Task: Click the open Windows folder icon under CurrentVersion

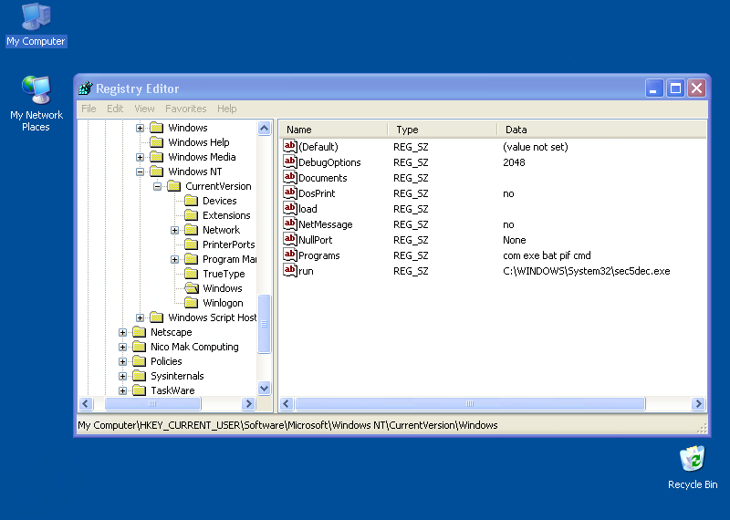Action: (x=192, y=288)
